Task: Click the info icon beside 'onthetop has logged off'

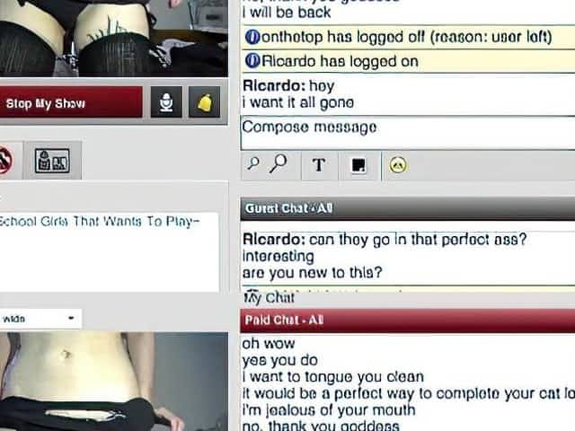Action: 252,37
